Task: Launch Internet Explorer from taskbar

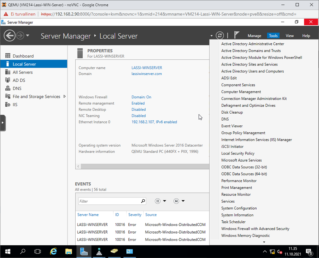Action: click(53, 251)
